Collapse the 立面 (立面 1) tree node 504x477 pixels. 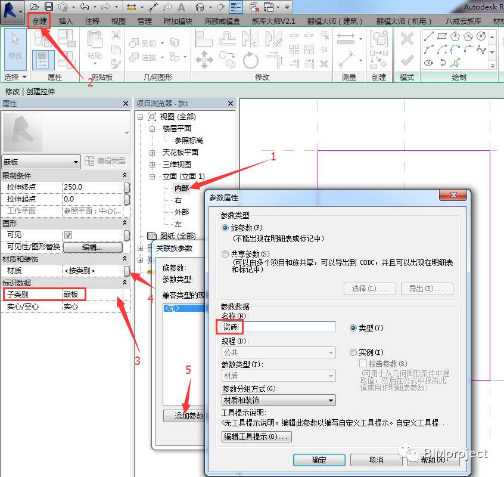pyautogui.click(x=152, y=176)
